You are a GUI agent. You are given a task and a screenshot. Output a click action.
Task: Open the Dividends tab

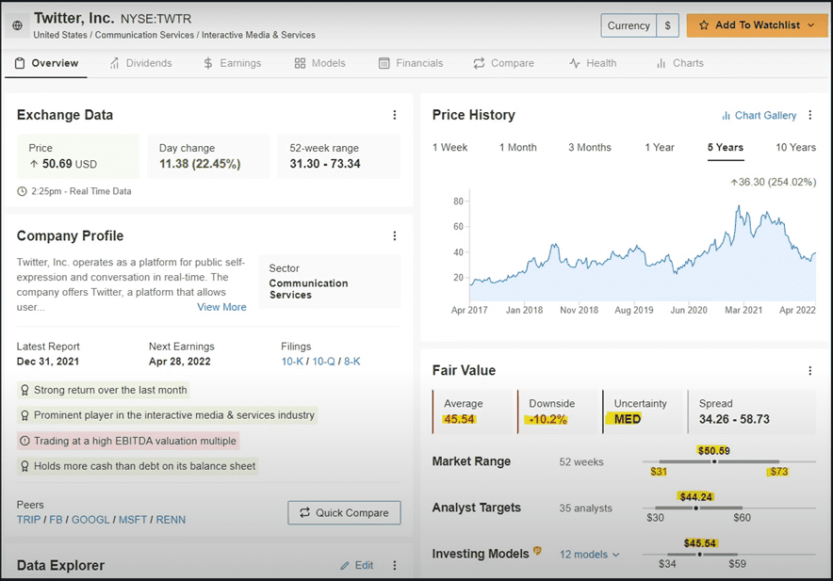[x=140, y=63]
